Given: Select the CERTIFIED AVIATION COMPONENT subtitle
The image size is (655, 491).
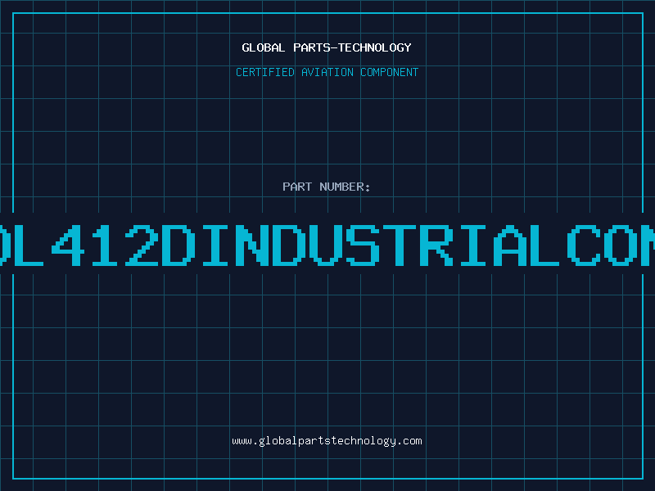Looking at the screenshot, I should click(327, 72).
